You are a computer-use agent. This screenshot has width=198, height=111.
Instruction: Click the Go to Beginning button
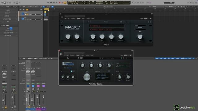[x=54, y=3]
